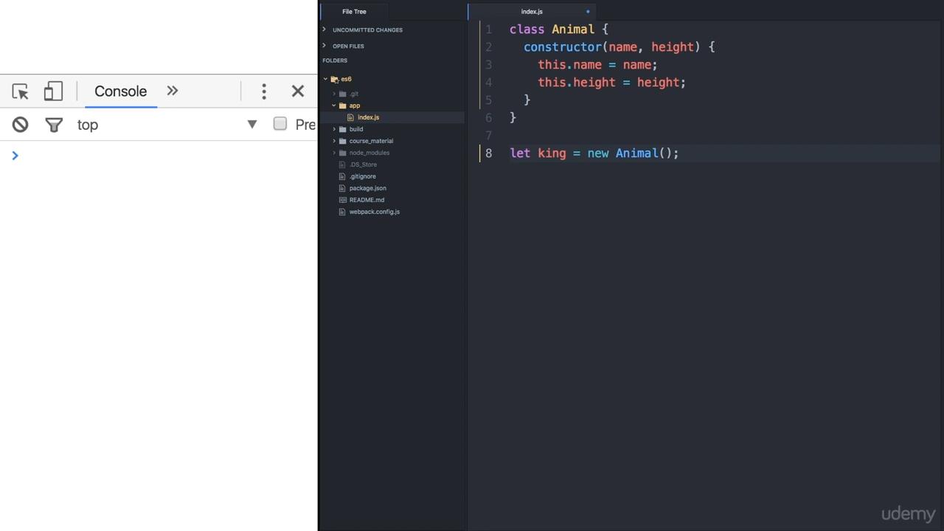The width and height of the screenshot is (944, 531).
Task: Expand the .git folder arrow
Action: [x=334, y=94]
